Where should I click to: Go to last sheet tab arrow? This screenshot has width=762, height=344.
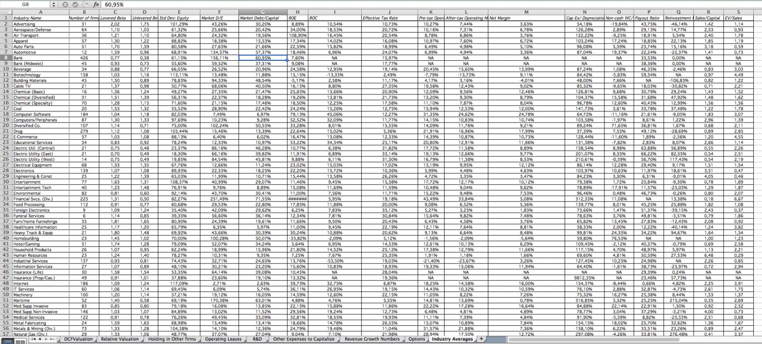tap(52, 339)
